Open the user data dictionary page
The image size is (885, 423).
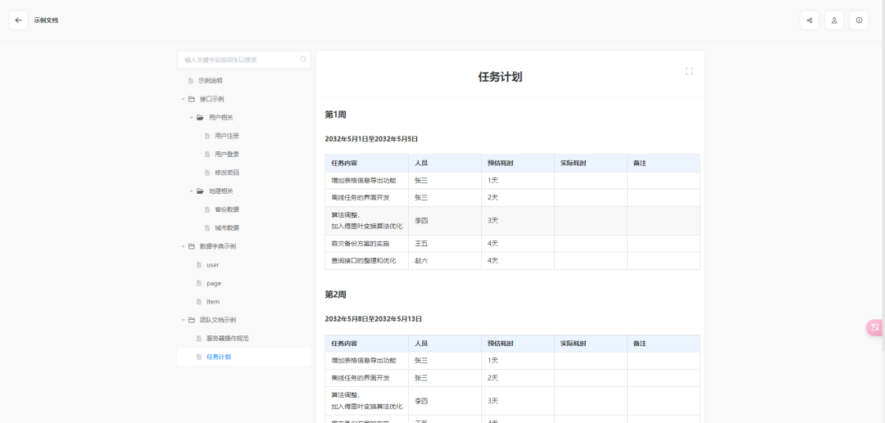[212, 265]
